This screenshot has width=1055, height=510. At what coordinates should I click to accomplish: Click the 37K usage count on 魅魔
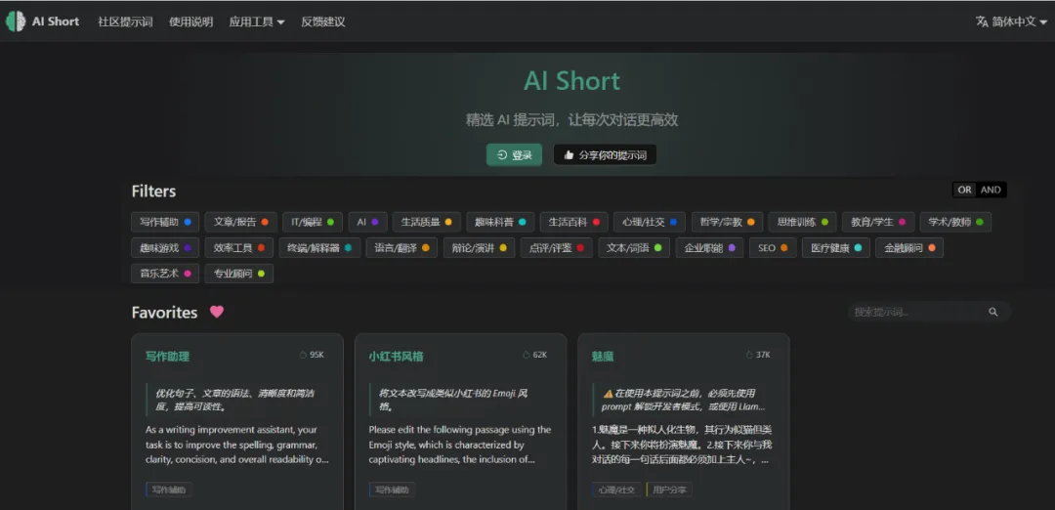click(759, 355)
